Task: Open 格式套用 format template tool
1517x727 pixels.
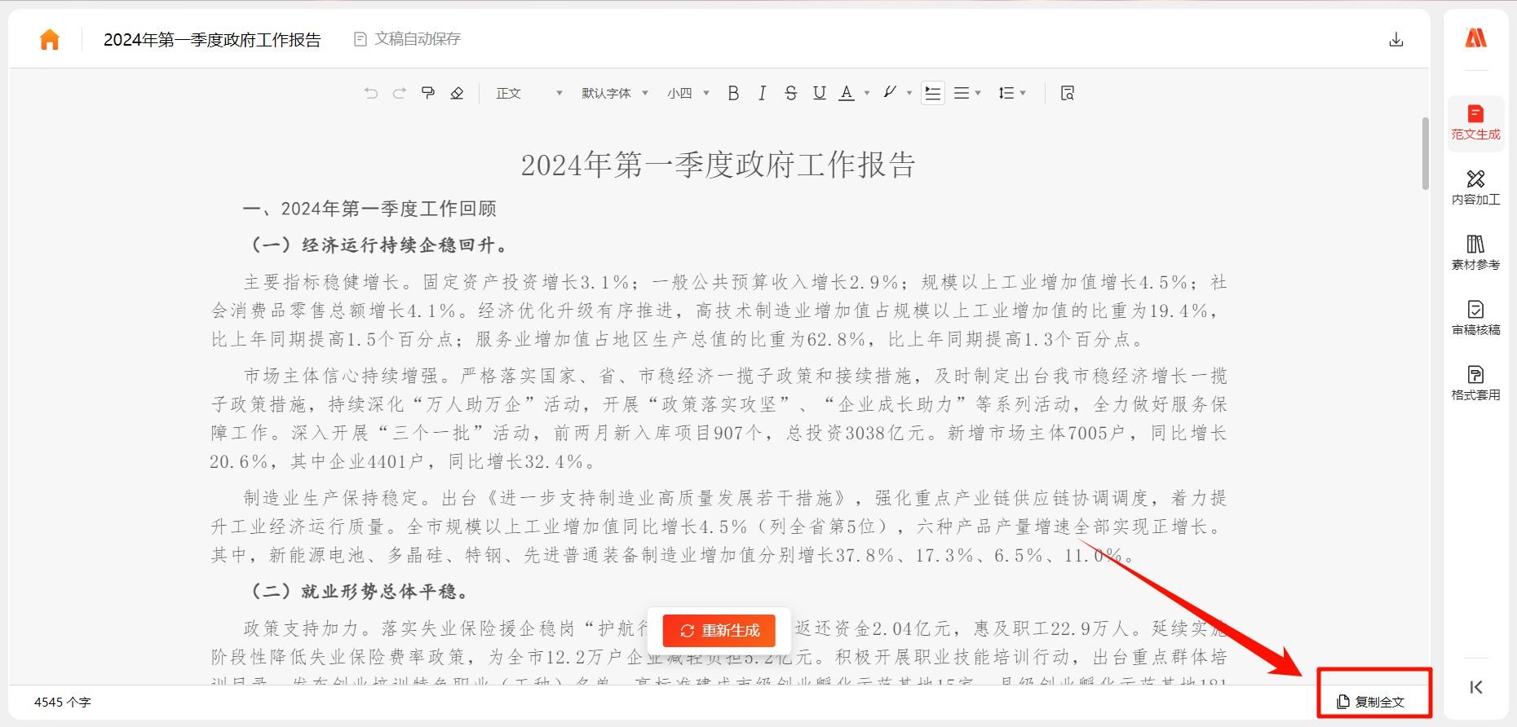Action: 1475,382
